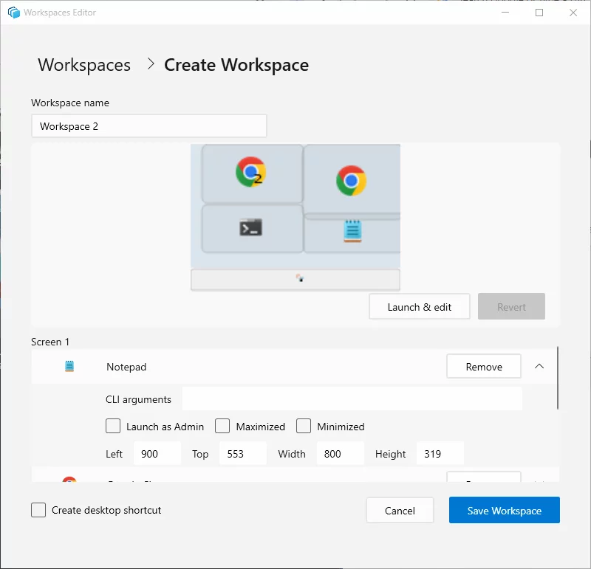Click the breadcrumb chevron separator
Screen dimensions: 591x569
[151, 64]
